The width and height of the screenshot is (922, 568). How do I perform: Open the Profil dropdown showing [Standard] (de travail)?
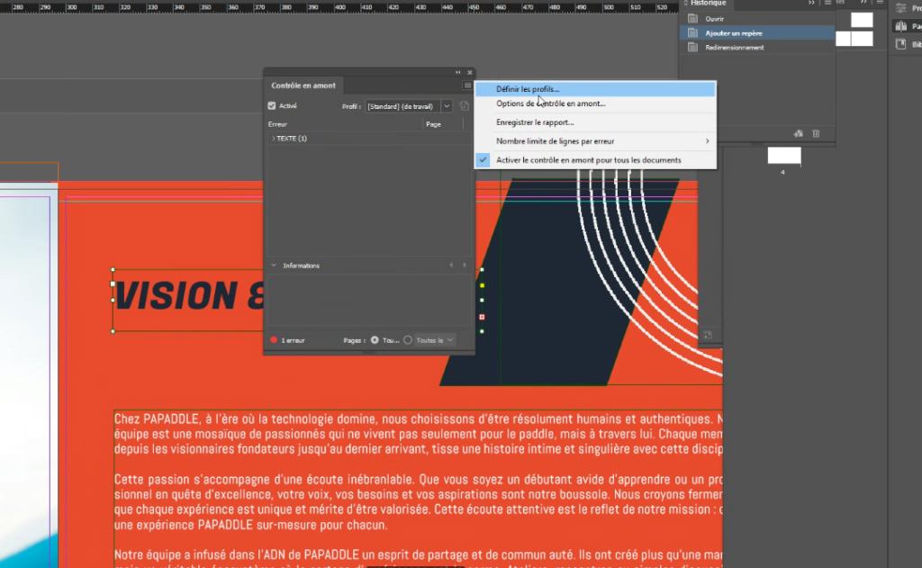[x=446, y=106]
